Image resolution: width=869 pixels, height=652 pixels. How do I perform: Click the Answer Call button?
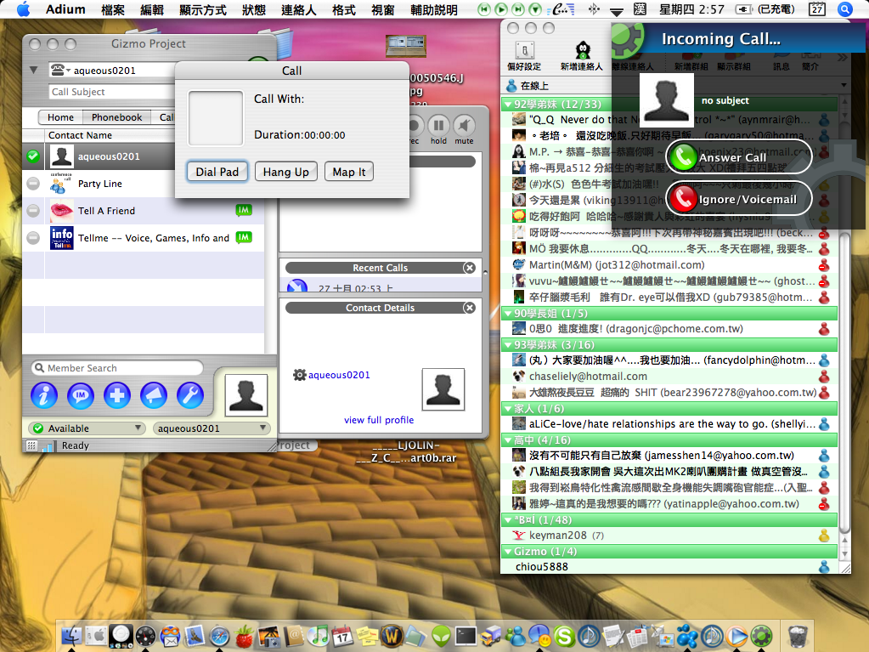coord(739,157)
